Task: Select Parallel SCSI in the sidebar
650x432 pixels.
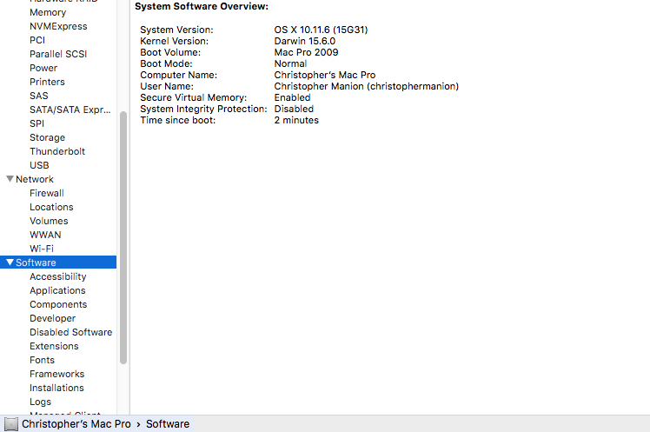Action: pyautogui.click(x=58, y=54)
